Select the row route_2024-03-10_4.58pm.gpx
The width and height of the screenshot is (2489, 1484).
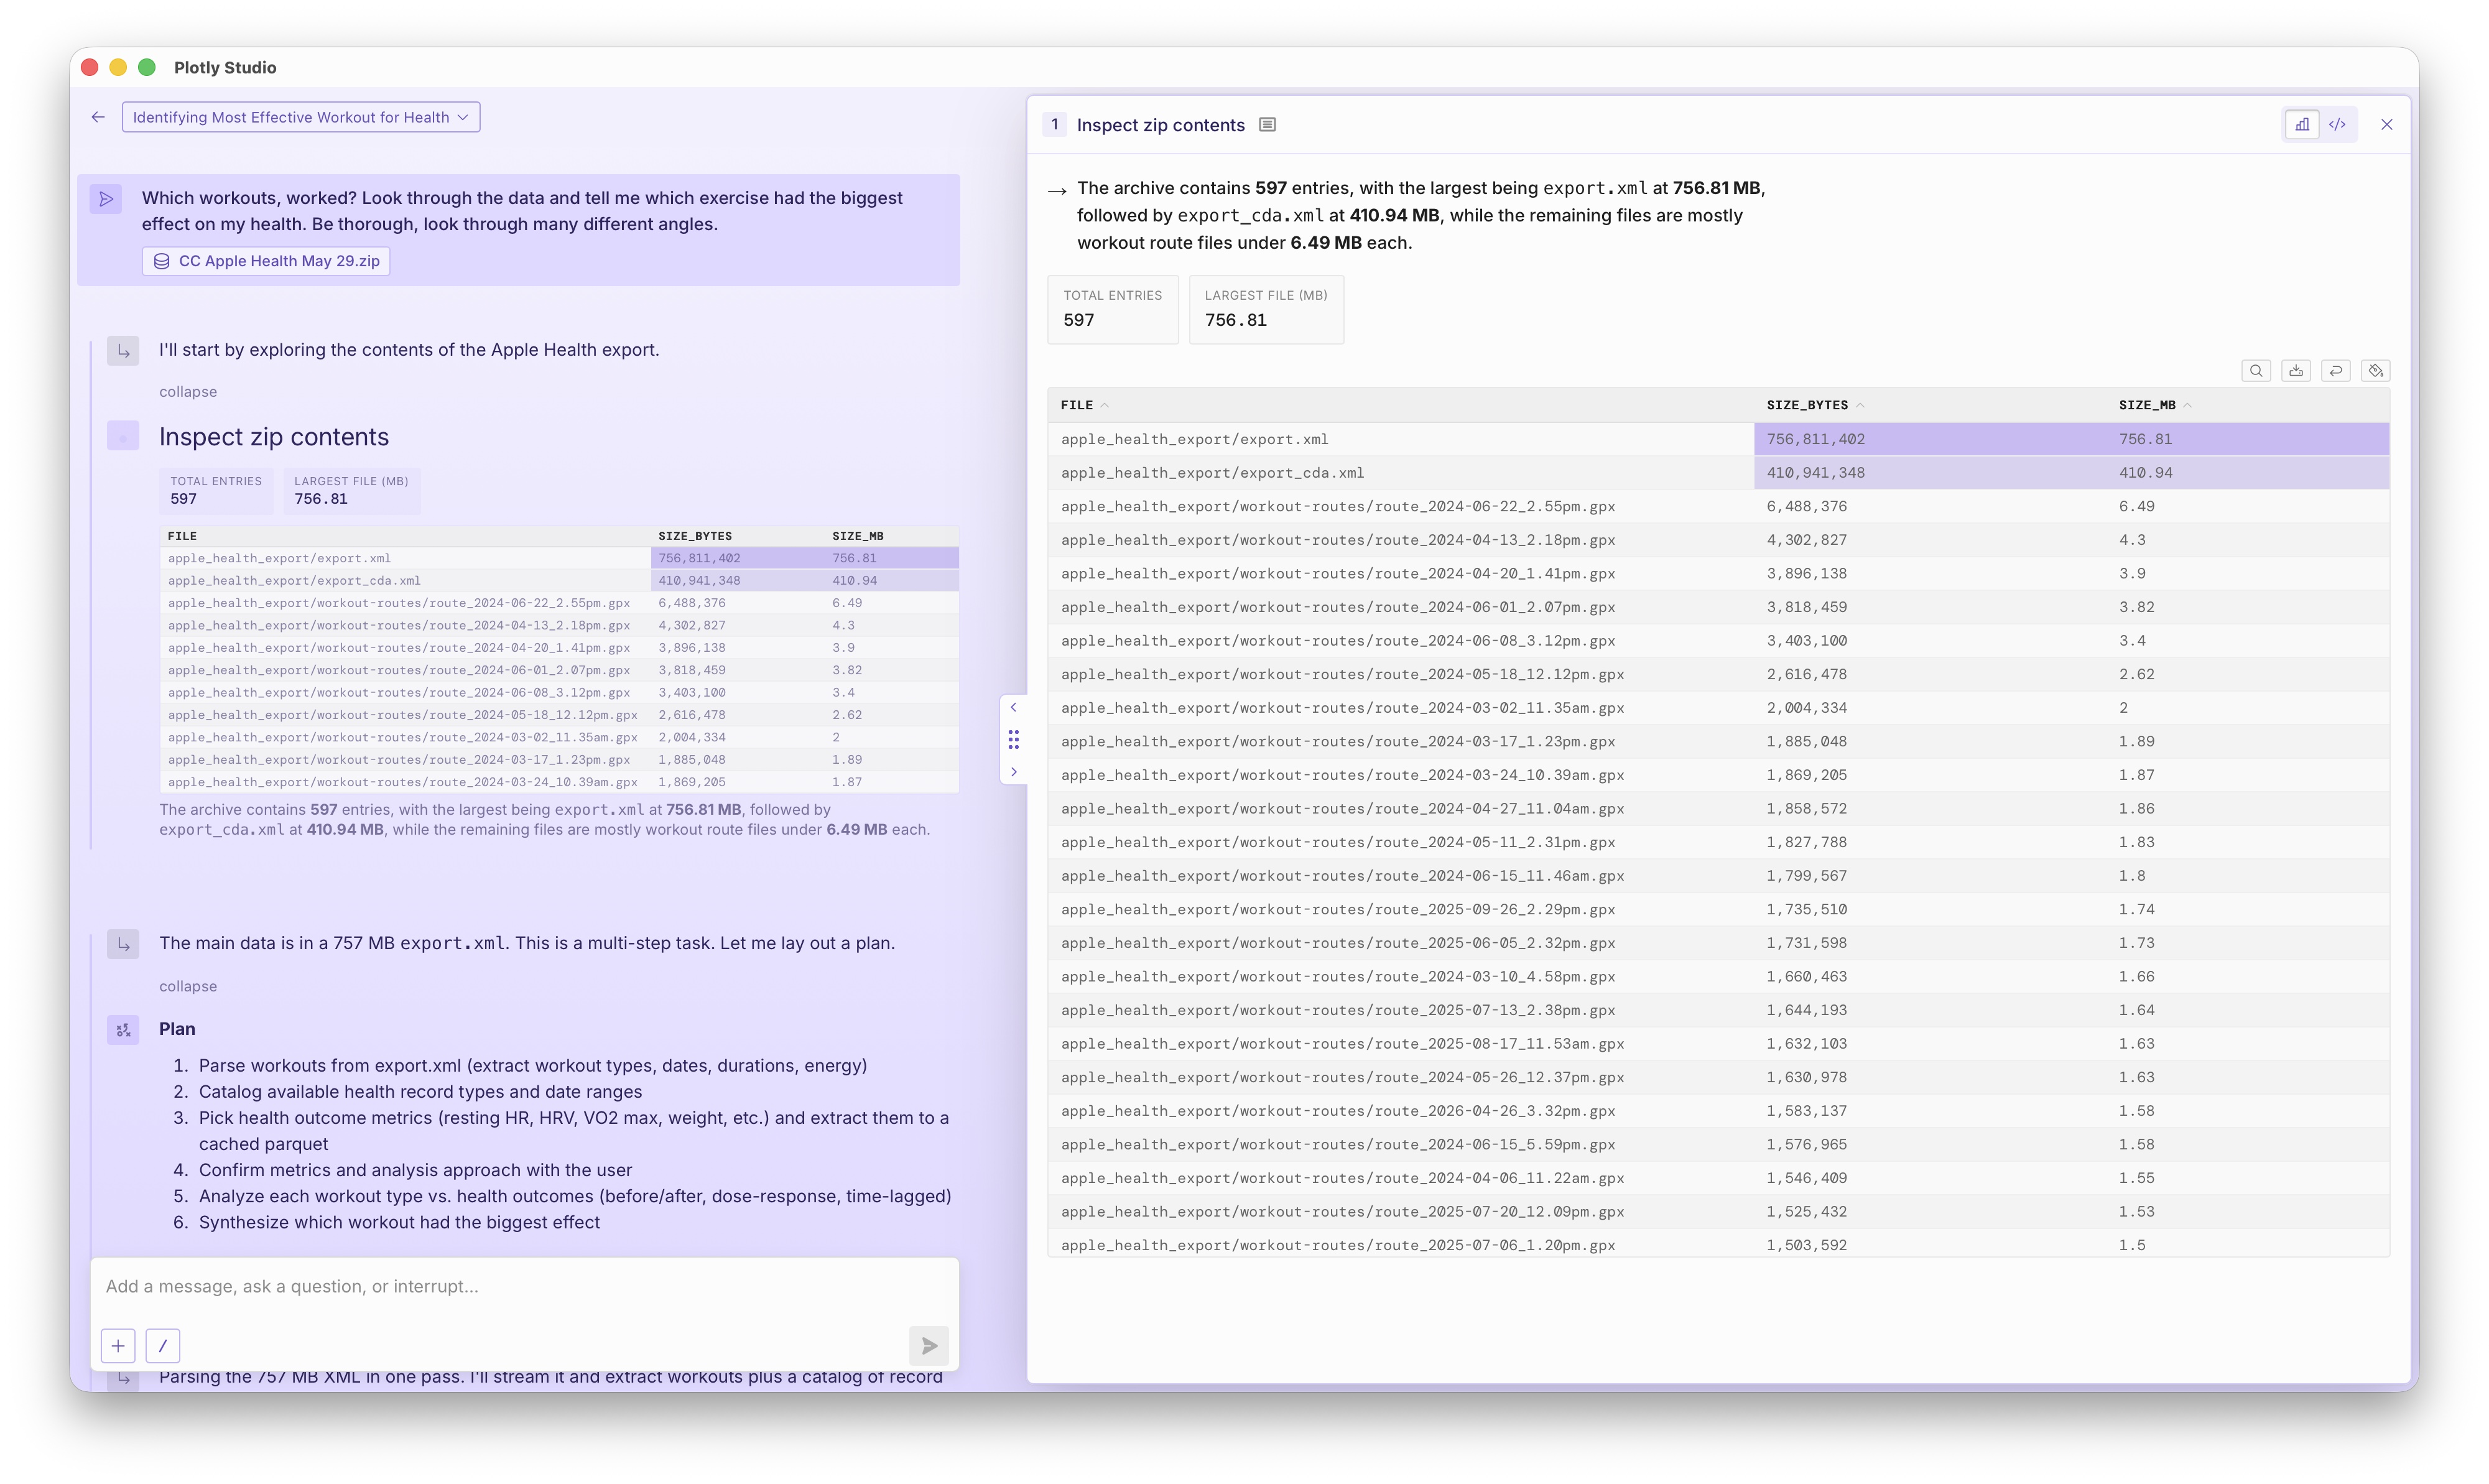pos(1718,977)
